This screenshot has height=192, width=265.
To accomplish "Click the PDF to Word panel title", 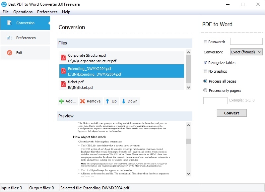I will click(x=217, y=24).
